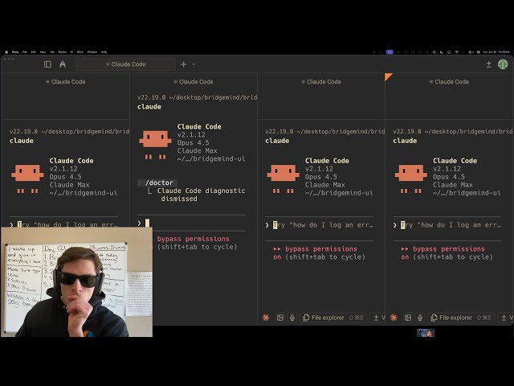514x386 pixels.
Task: Toggle the sidebar panel icon
Action: tap(47, 64)
